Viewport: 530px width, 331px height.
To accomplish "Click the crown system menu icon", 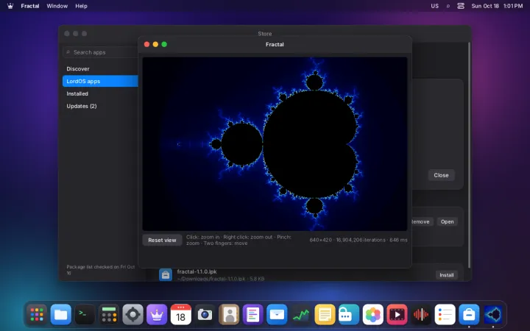I will click(10, 6).
